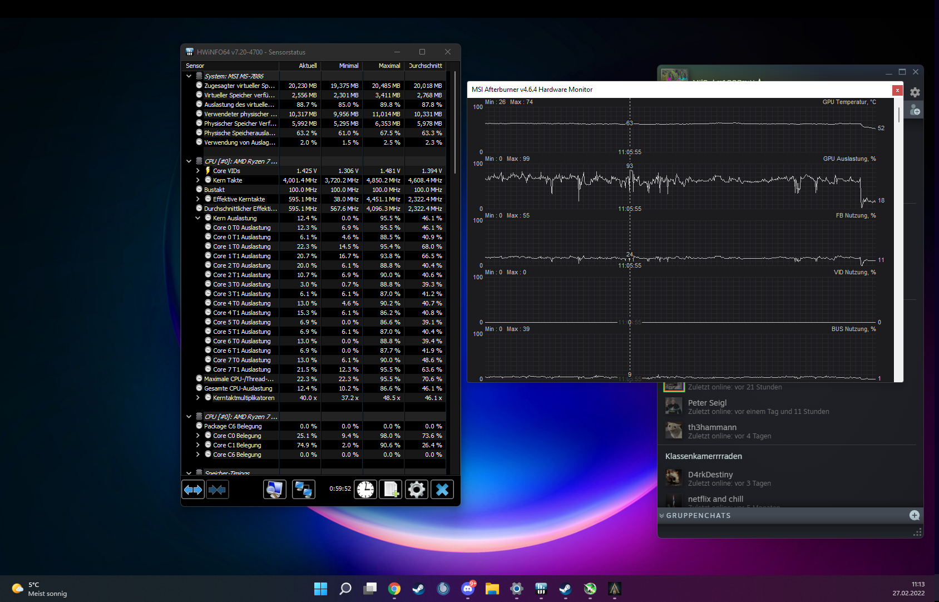939x602 pixels.
Task: Open Google Chrome from the taskbar
Action: coord(394,589)
